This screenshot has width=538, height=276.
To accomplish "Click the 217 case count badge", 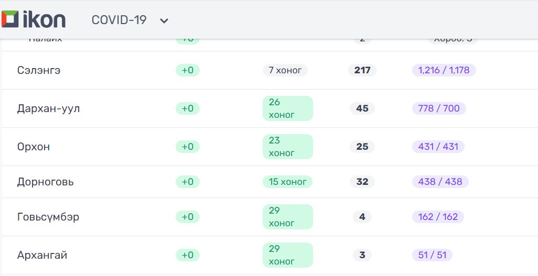I will [362, 70].
